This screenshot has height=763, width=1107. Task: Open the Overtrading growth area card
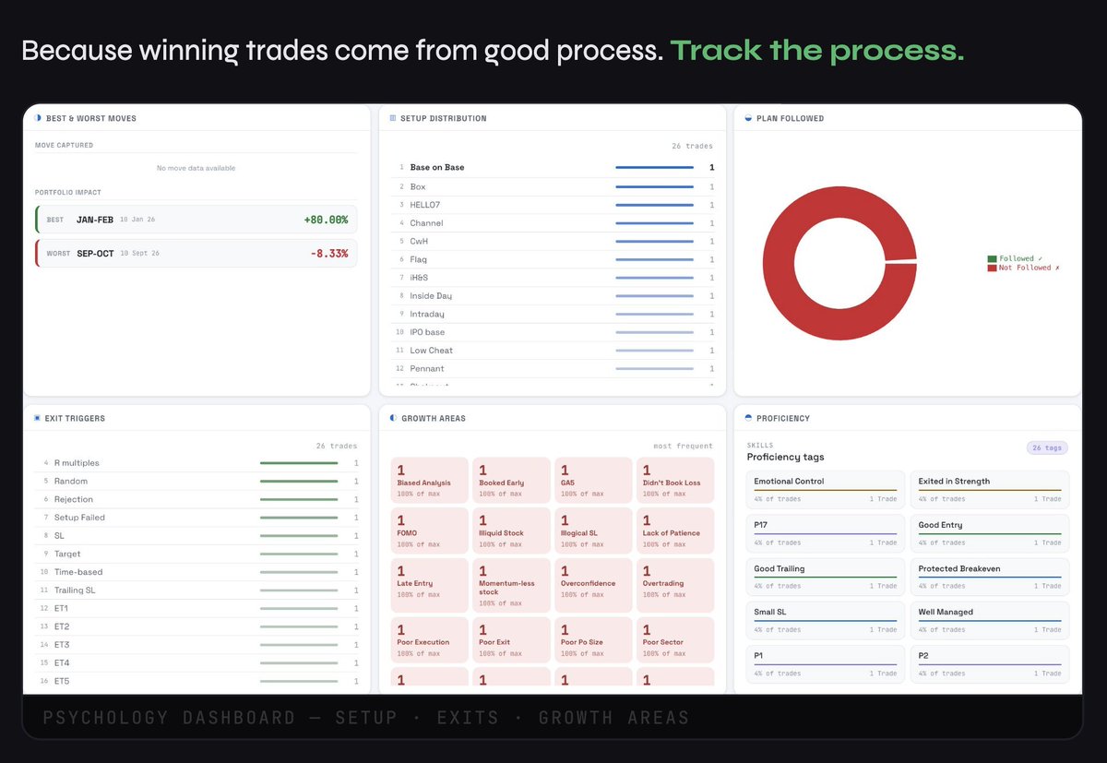click(x=675, y=585)
